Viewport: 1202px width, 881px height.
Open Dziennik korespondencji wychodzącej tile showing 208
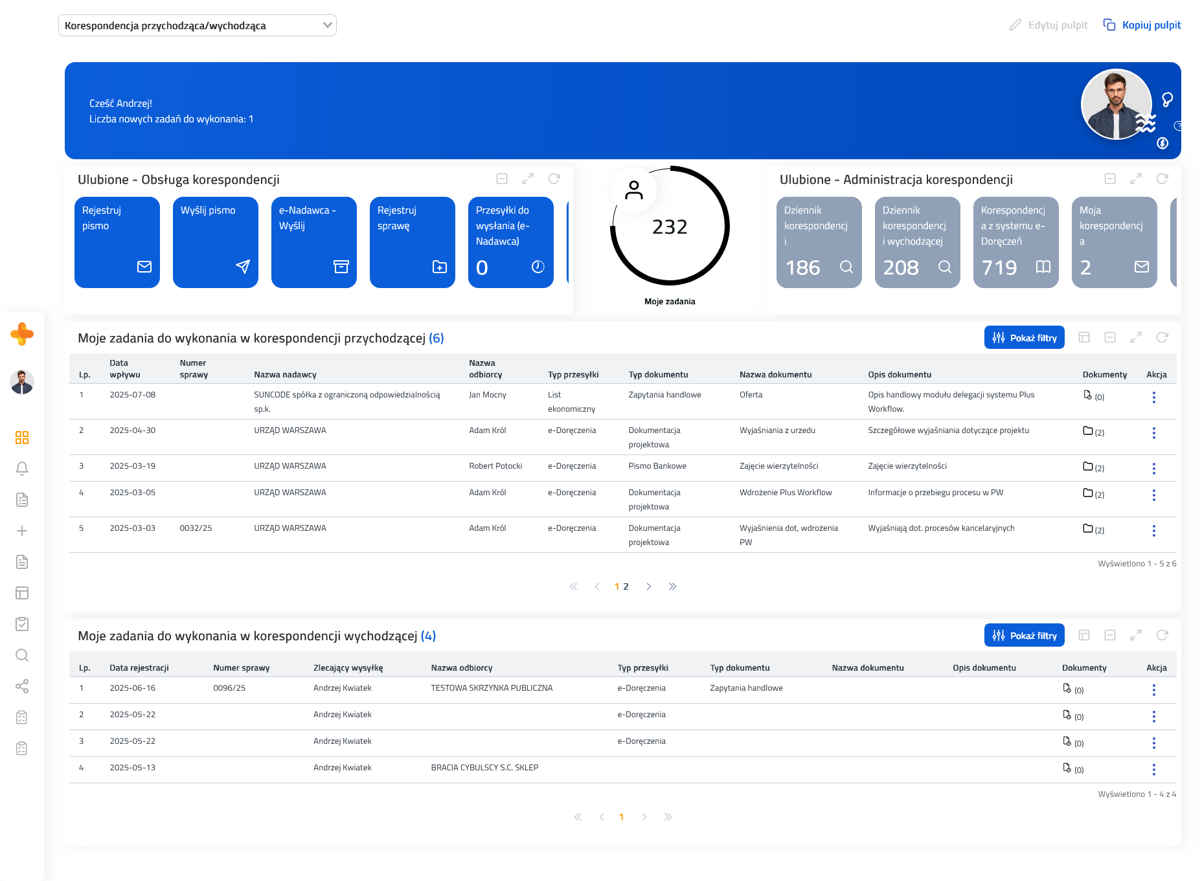(918, 242)
